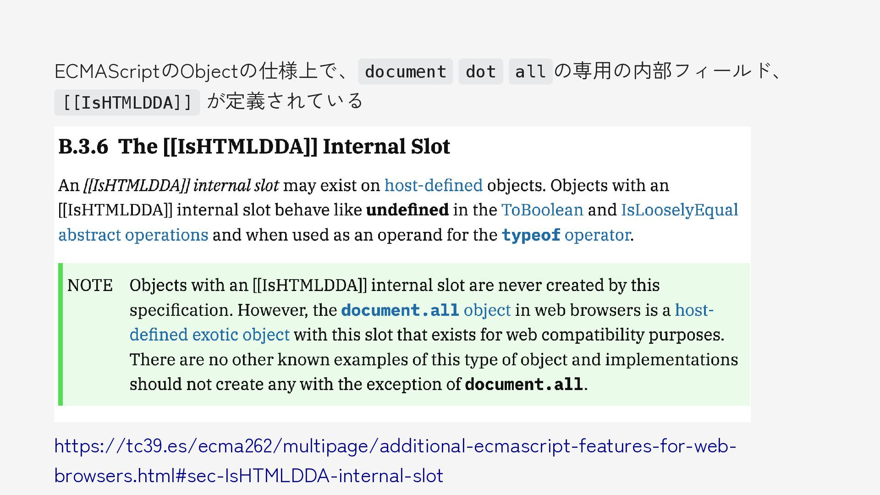This screenshot has width=880, height=495.
Task: Click the blue typeof keyword link
Action: pos(531,235)
